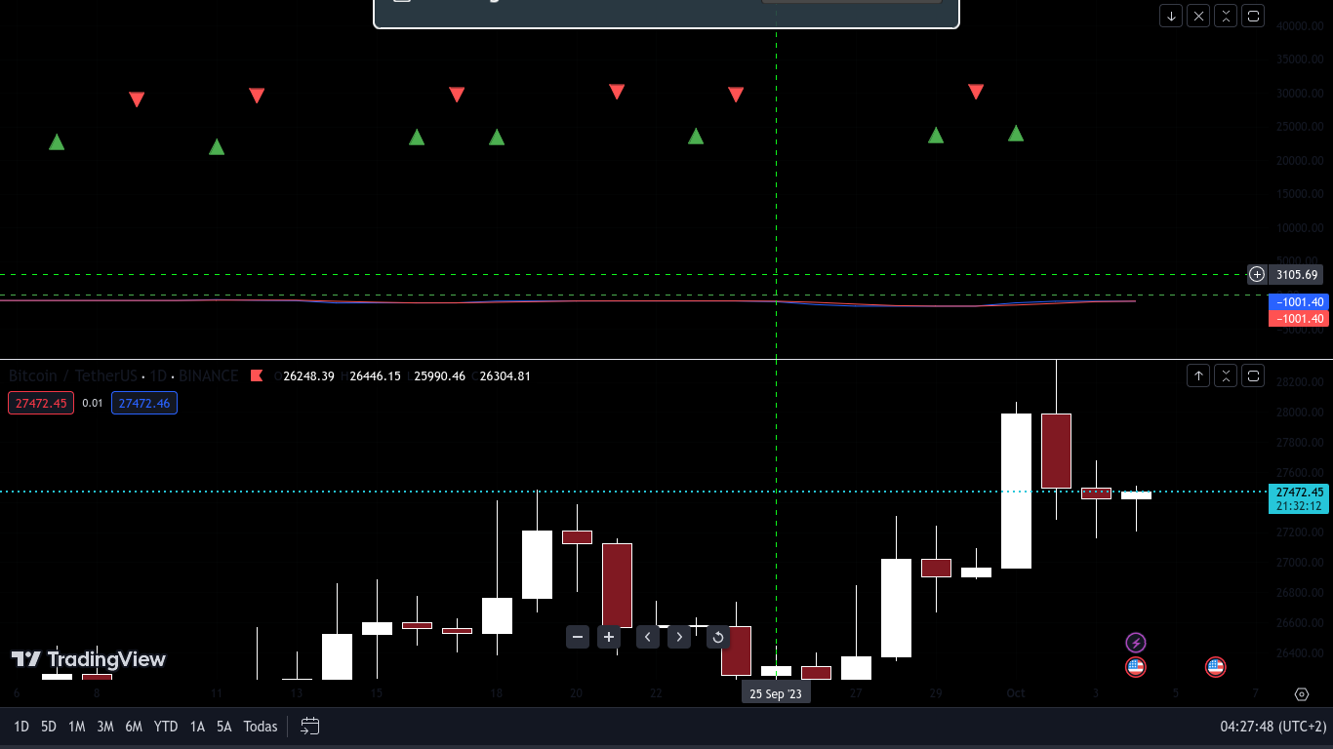1333x749 pixels.
Task: Click the second US flag event near October 6
Action: tap(1216, 667)
